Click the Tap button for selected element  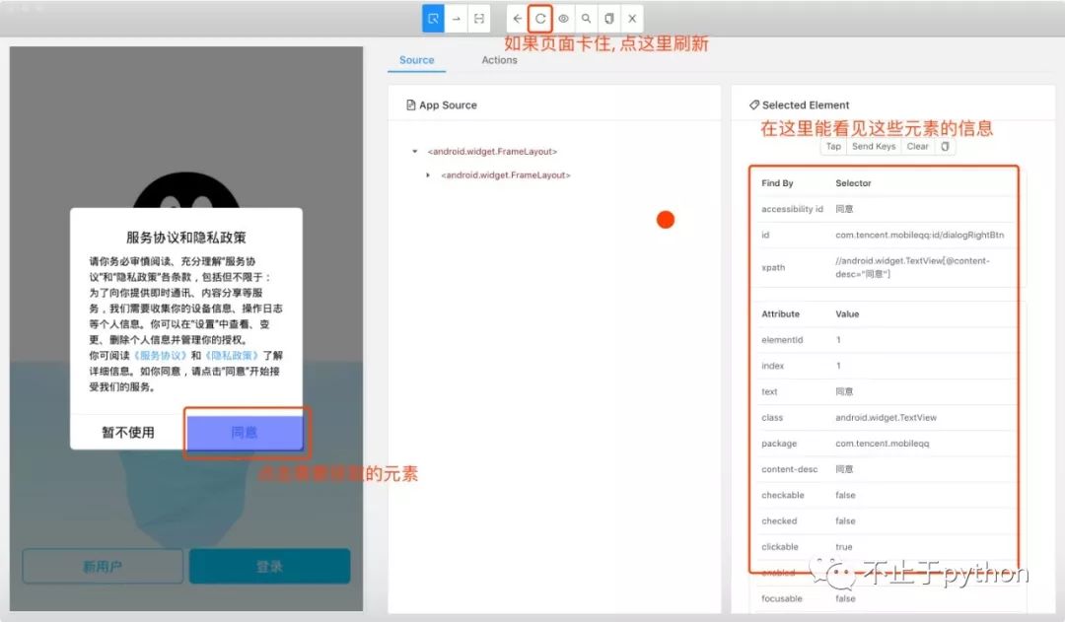833,147
